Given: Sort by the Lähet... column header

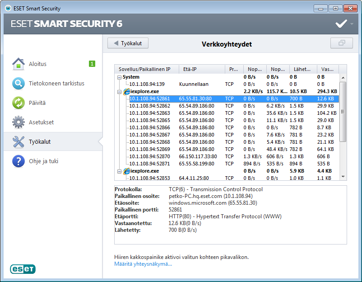Looking at the screenshot, I should tap(303, 69).
